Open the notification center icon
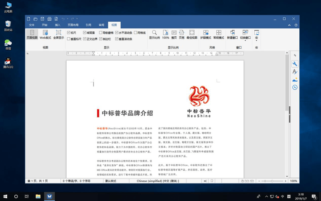Viewport: 321px width, 201px height. pos(314,196)
